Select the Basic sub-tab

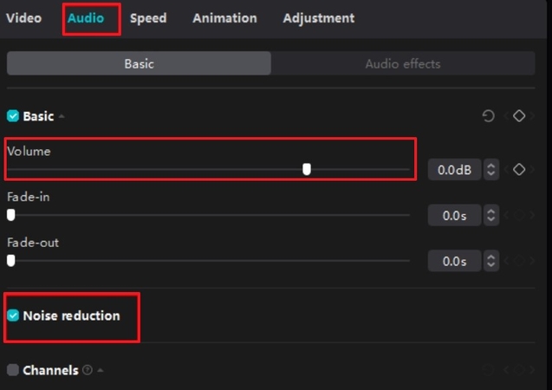pyautogui.click(x=139, y=63)
